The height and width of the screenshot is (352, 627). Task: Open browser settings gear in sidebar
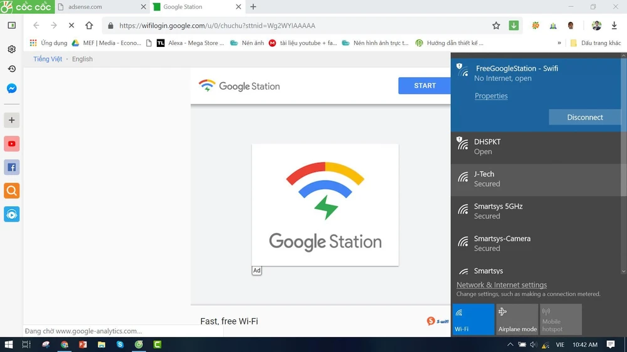tap(11, 49)
